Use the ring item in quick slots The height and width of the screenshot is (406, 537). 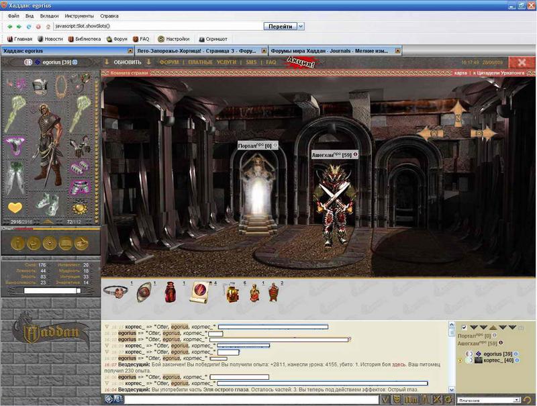click(116, 292)
